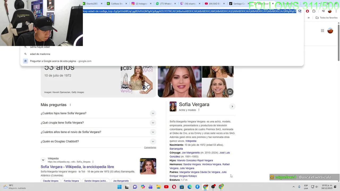Click the search lens icon in address bar
This screenshot has width=340, height=191.
click(x=300, y=11)
